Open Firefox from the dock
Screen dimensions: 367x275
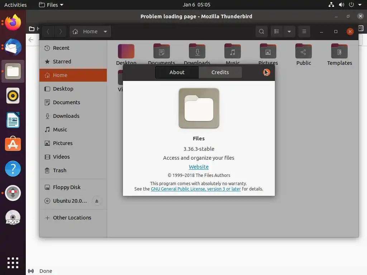[x=13, y=23]
